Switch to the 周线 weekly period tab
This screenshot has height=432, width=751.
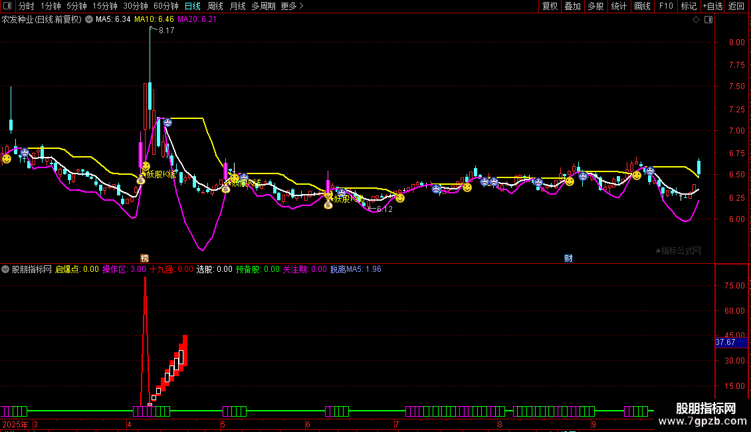point(215,6)
